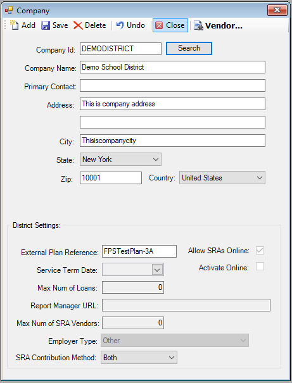Toggle the Allow SRAs Online checkbox
Image resolution: width=292 pixels, height=383 pixels.
tap(260, 250)
